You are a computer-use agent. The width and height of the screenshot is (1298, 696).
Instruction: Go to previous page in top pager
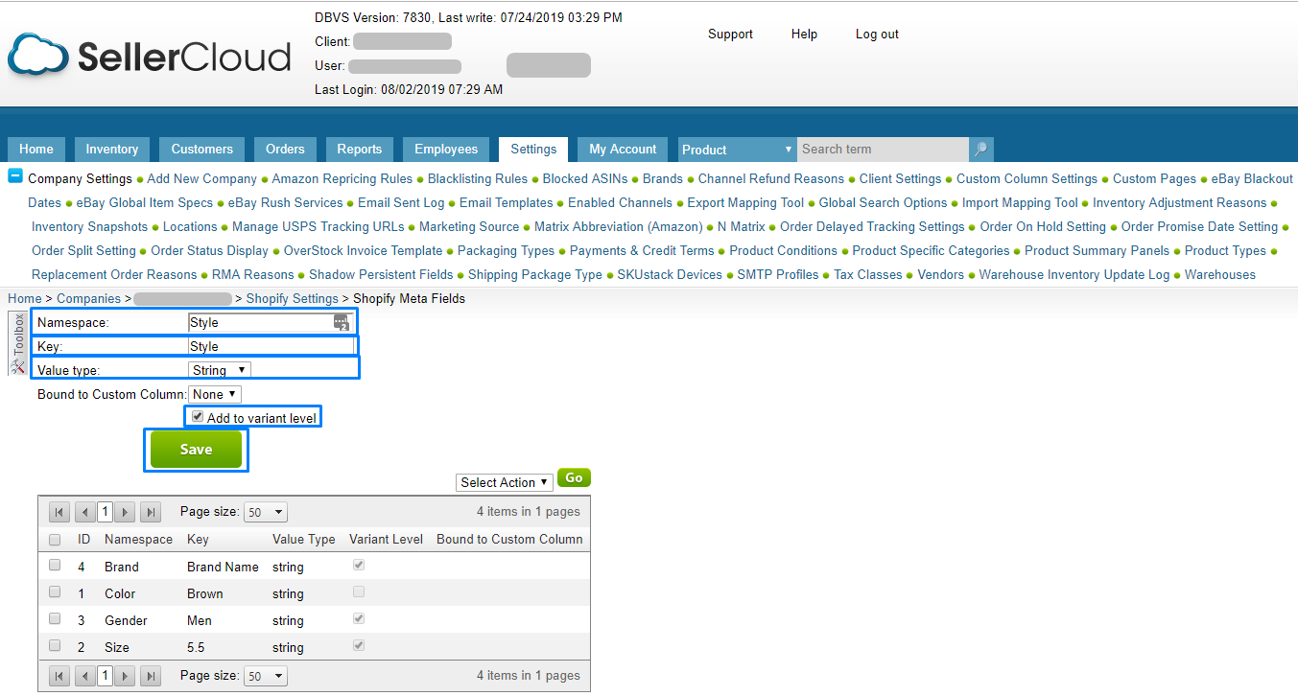85,512
